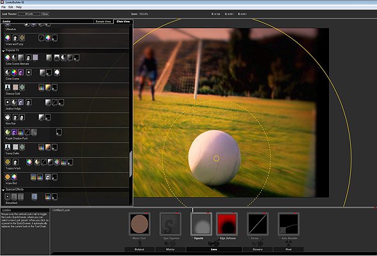Viewport: 377px width, 256px height.
Task: Select the Warm/Cool tool thumbnail
Action: click(x=140, y=224)
